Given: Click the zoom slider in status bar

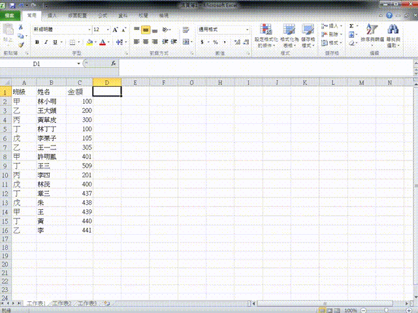Looking at the screenshot, I should pyautogui.click(x=386, y=310).
